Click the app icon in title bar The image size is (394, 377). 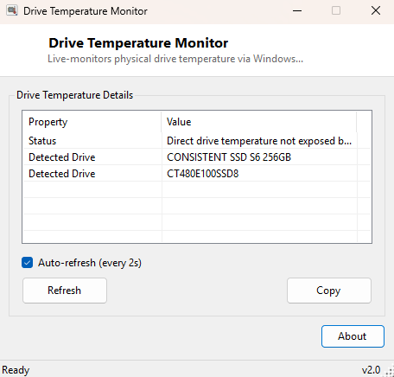pos(12,10)
